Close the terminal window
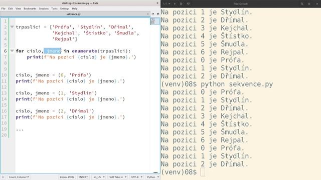This screenshot has height=180, width=321. pos(317,3)
